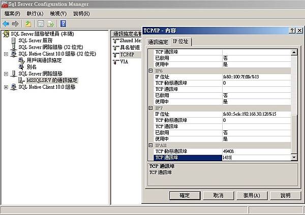Viewport: 305px width, 215px height.
Task: Select 用戶端通訊協定 tree item
Action: point(44,60)
